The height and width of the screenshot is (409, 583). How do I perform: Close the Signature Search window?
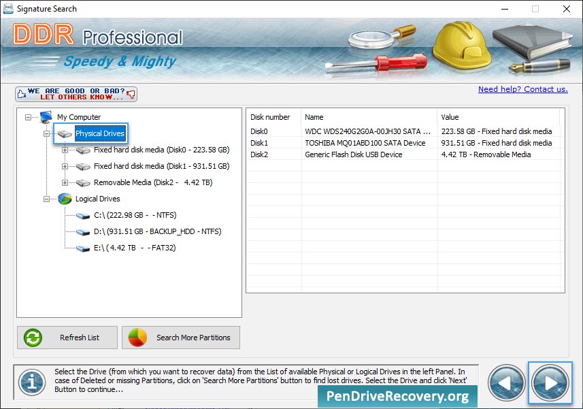pos(566,9)
